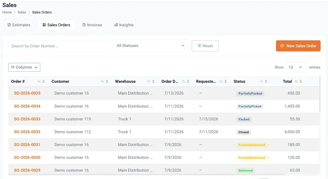Click the 55.50 total value
Viewport: 328px width, 179px height.
click(295, 119)
